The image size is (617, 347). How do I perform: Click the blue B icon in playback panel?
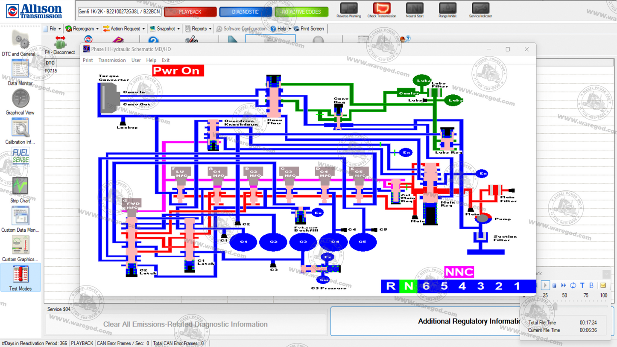coord(591,285)
